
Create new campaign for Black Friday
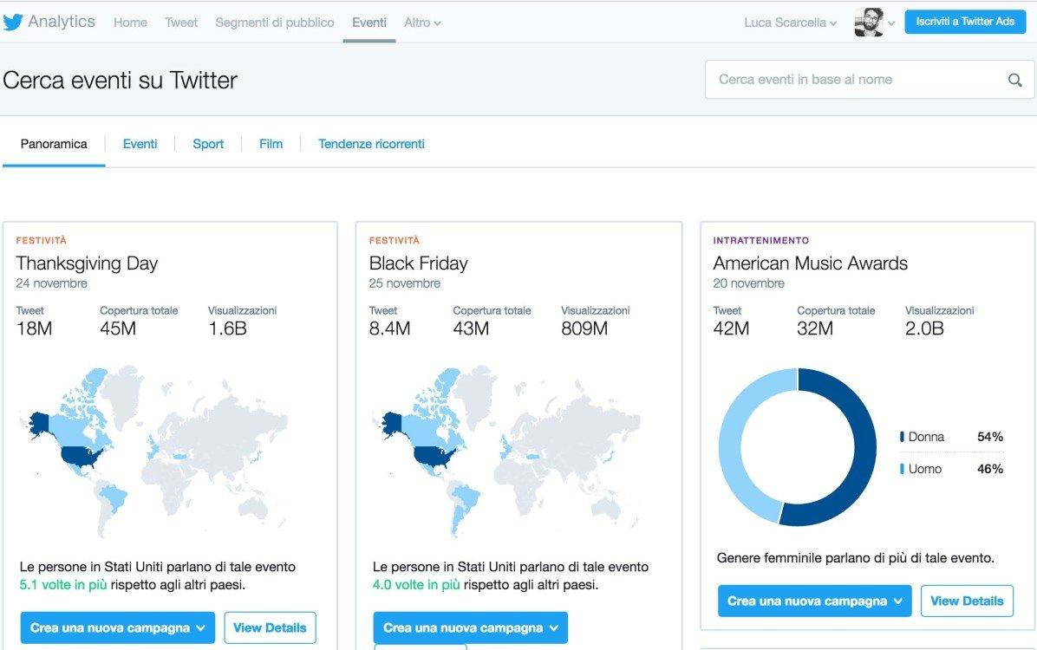[470, 627]
